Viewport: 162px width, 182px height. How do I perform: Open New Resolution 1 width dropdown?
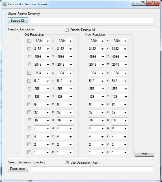click(96, 153)
